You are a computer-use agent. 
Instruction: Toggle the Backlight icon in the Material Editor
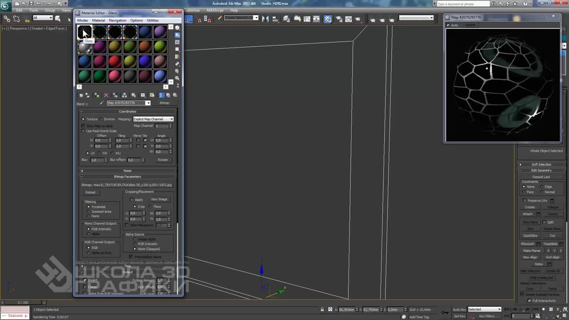tap(177, 35)
